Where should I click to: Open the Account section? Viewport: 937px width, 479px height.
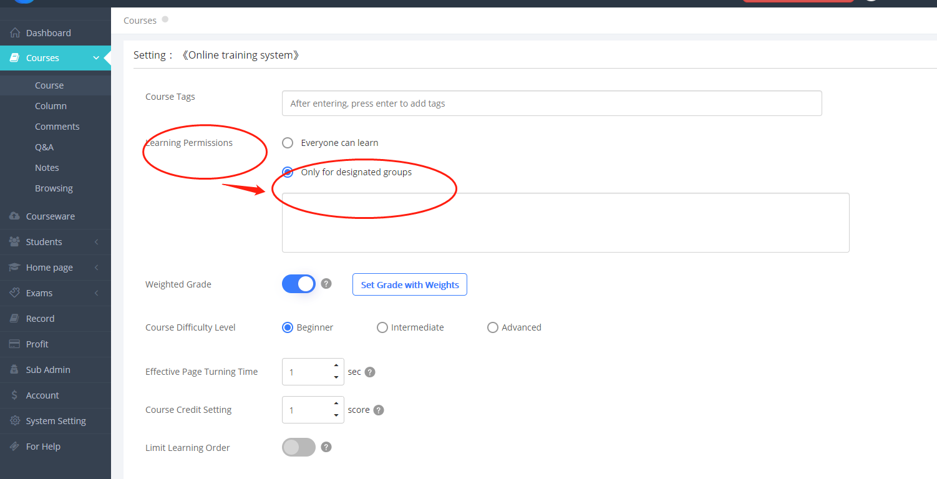(55, 395)
